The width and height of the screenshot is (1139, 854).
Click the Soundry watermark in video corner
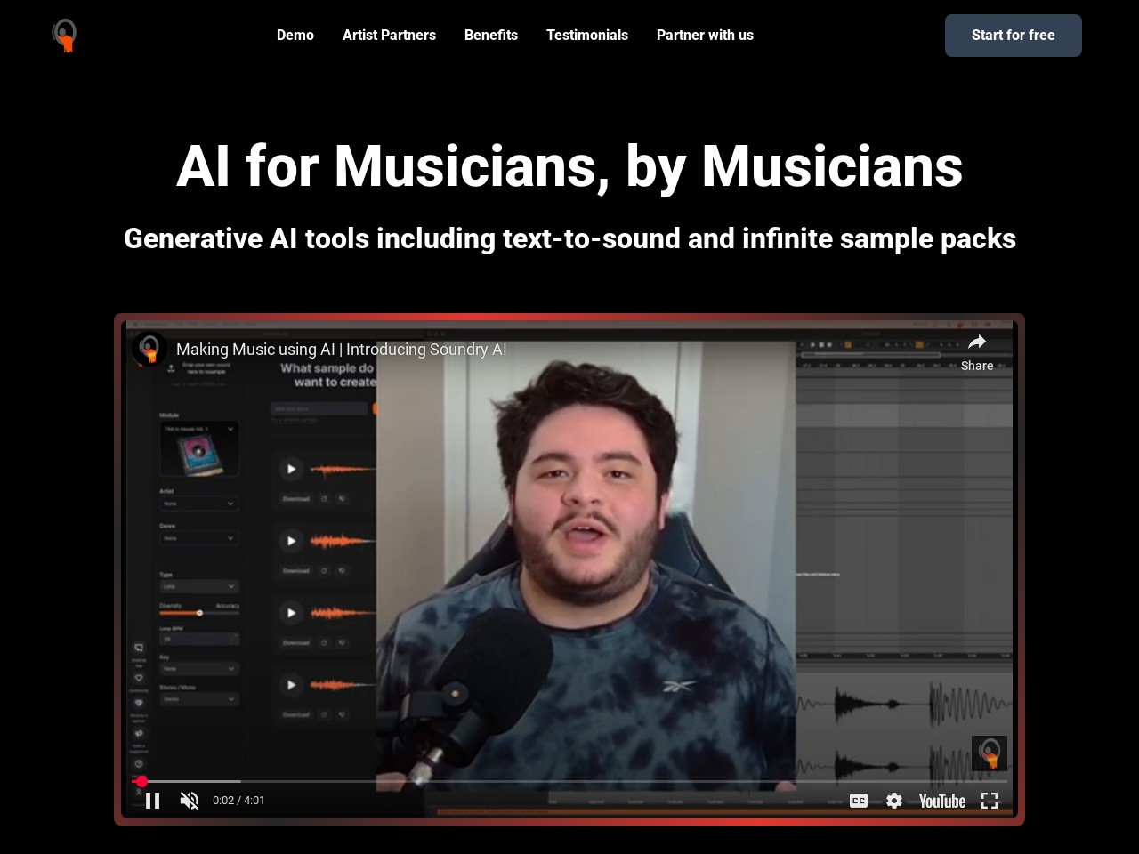point(990,753)
